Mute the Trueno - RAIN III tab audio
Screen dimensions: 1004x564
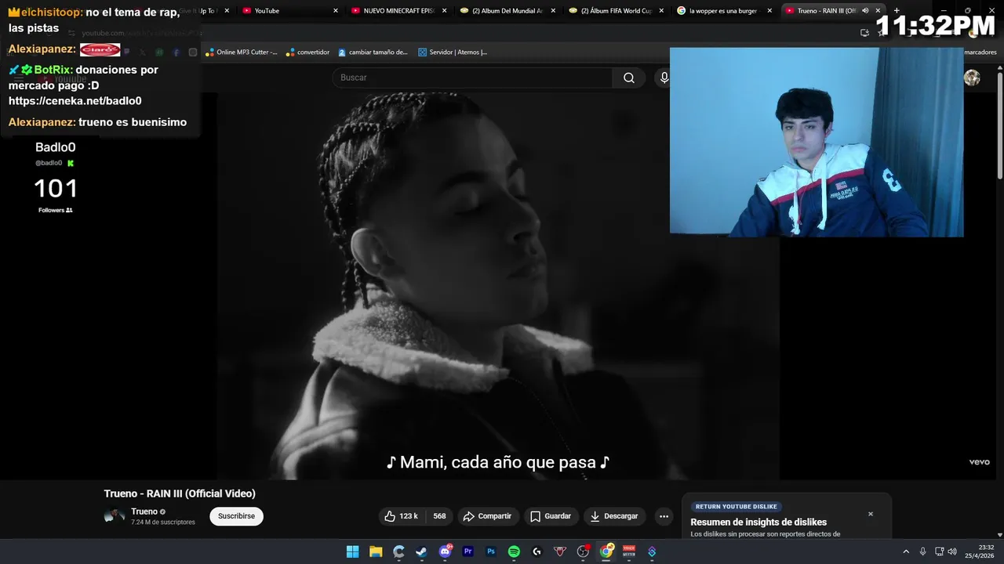tap(865, 11)
